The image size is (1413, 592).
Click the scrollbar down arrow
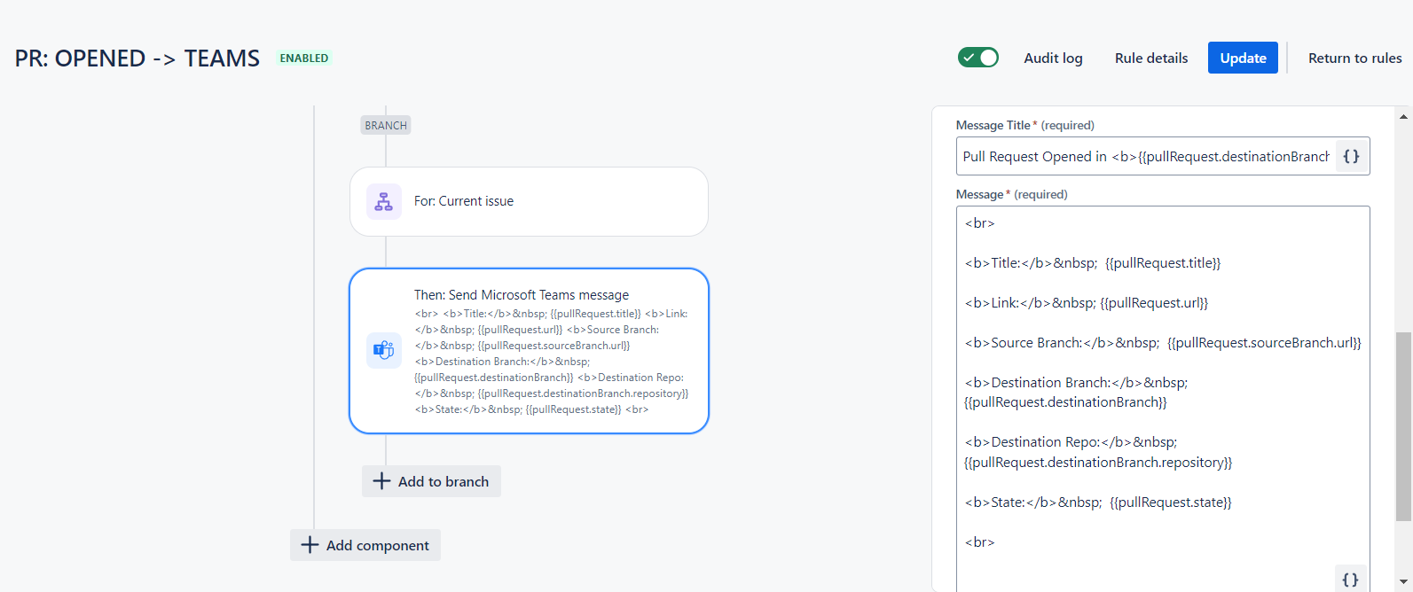pyautogui.click(x=1403, y=582)
